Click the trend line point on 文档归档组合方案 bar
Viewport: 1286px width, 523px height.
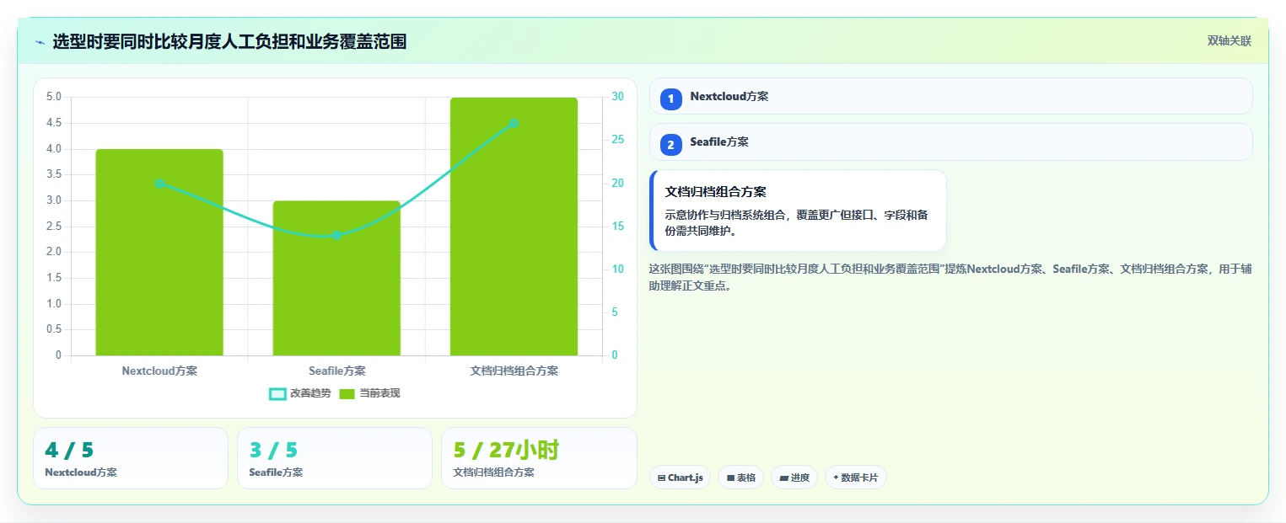point(514,123)
